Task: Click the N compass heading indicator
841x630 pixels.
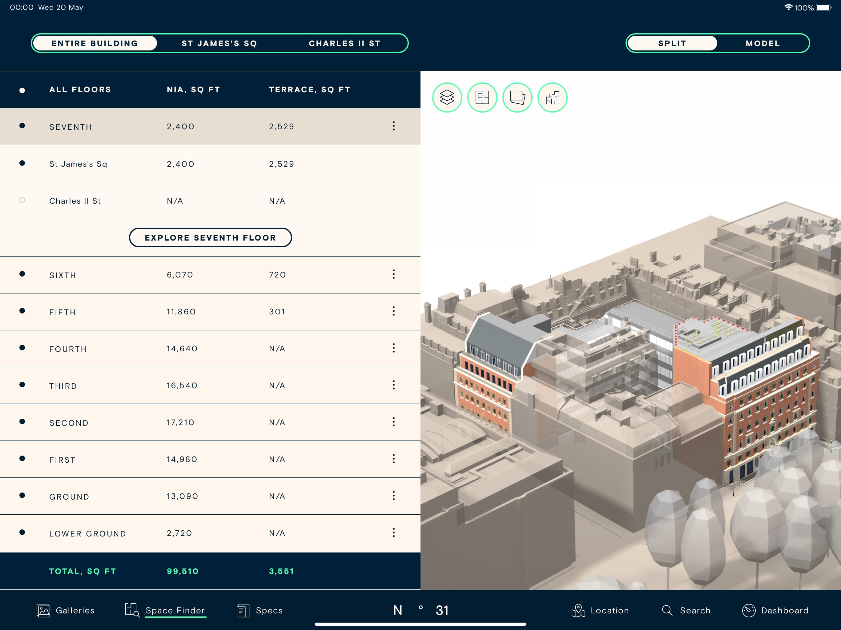Action: pyautogui.click(x=398, y=610)
